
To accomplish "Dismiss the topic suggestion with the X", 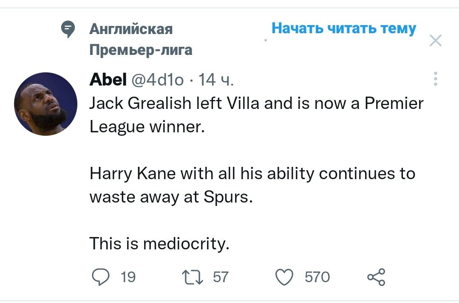I will [x=436, y=41].
